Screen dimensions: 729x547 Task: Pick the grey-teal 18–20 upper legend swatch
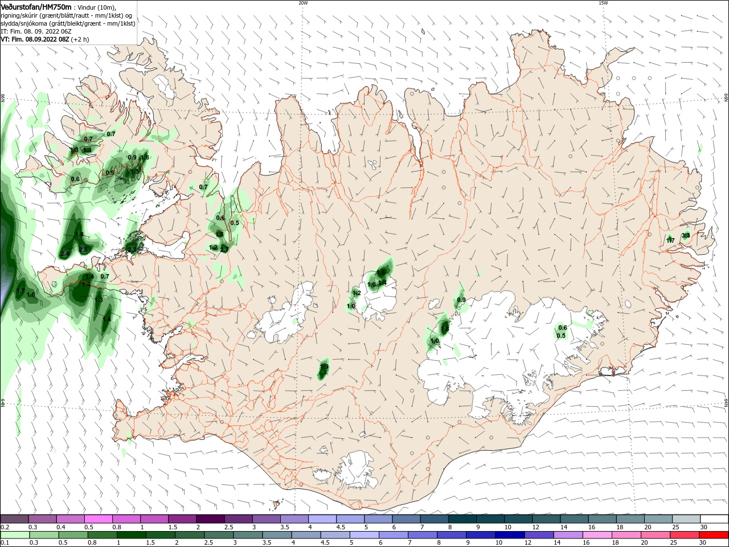[x=630, y=519]
